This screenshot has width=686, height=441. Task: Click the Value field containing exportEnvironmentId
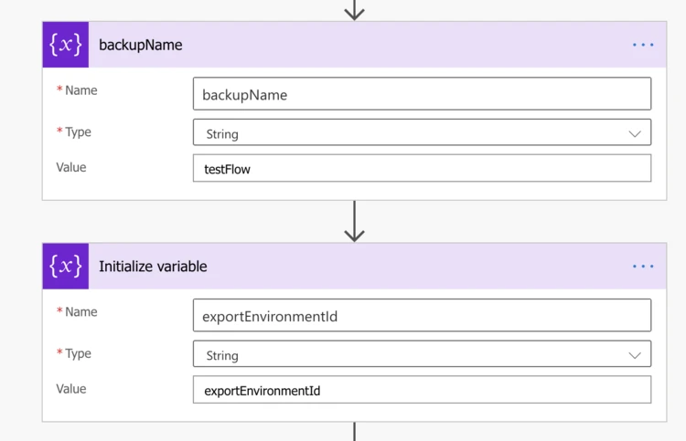pos(421,391)
